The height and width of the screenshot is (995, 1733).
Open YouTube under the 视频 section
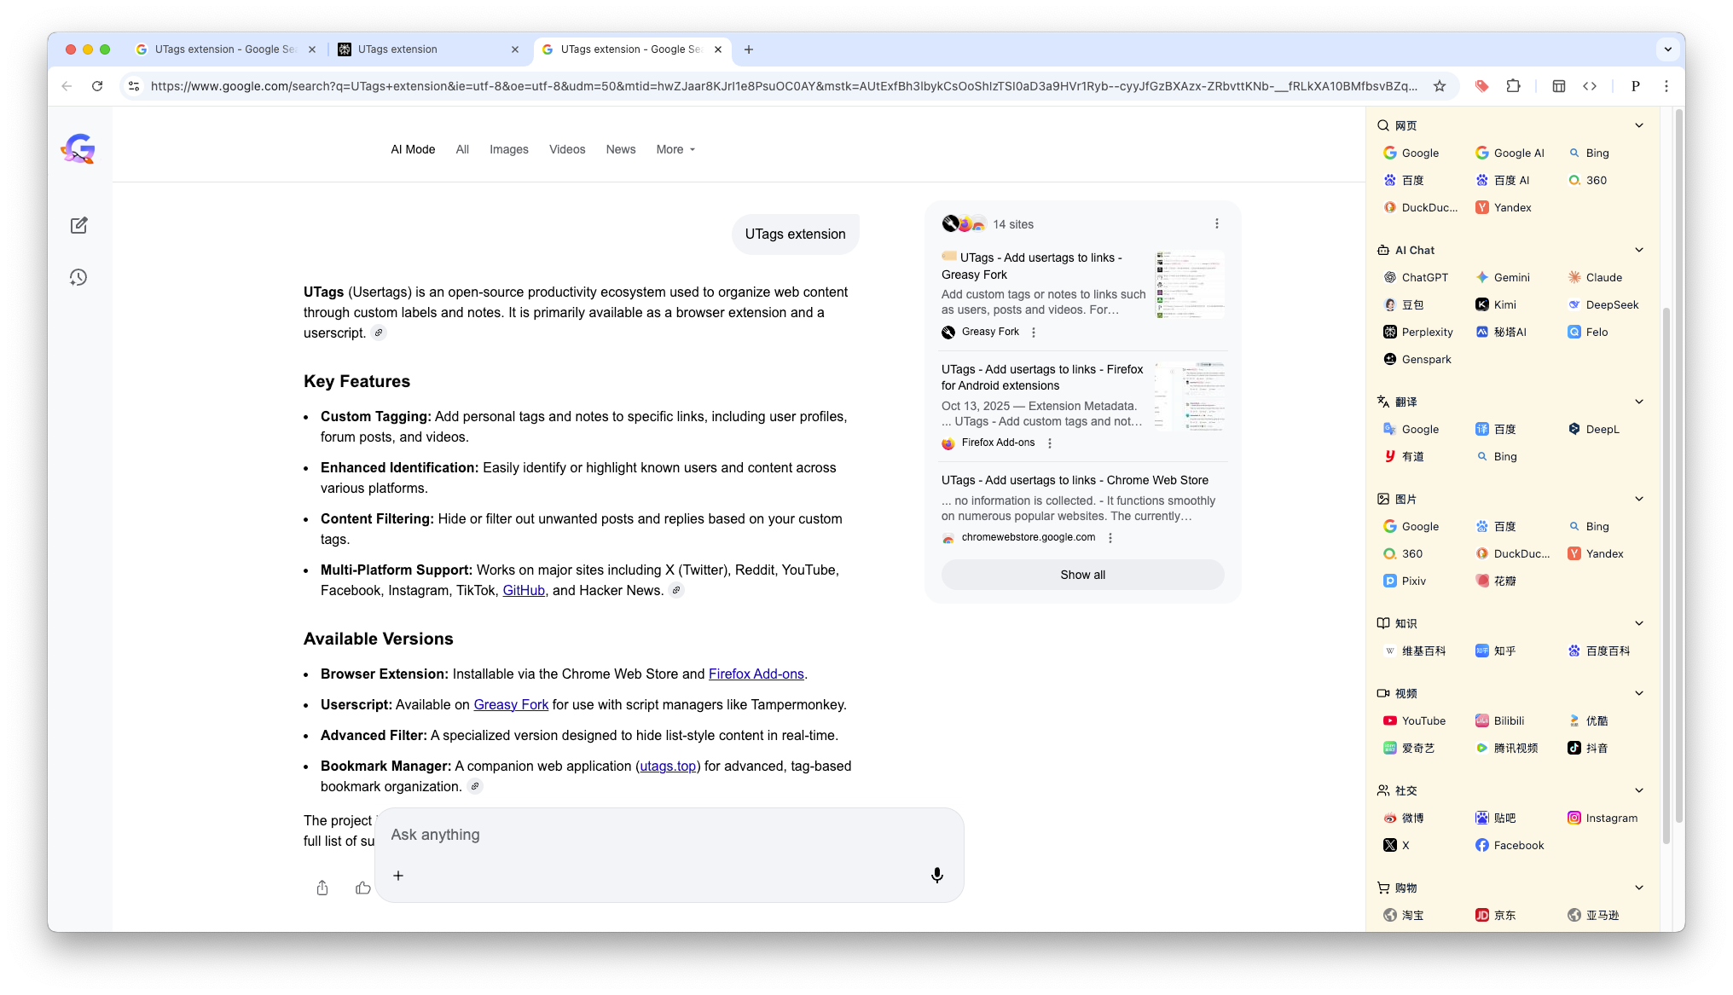1423,720
